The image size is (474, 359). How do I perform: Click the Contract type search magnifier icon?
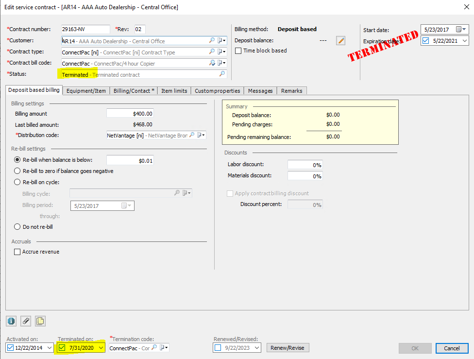point(212,51)
